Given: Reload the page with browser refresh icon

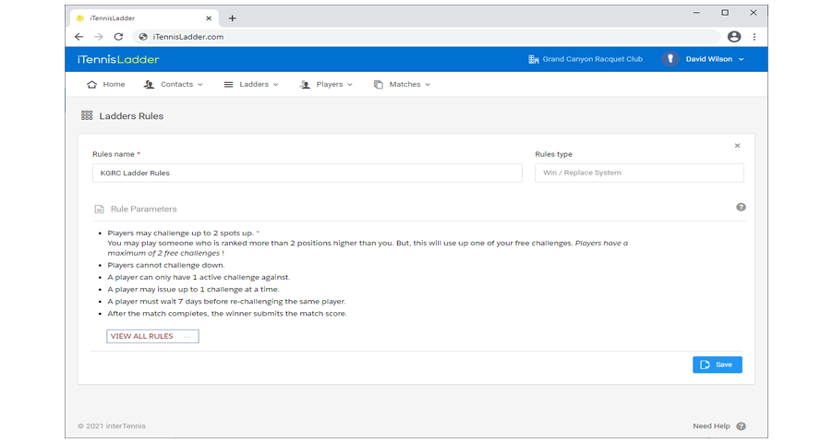Looking at the screenshot, I should [x=118, y=37].
